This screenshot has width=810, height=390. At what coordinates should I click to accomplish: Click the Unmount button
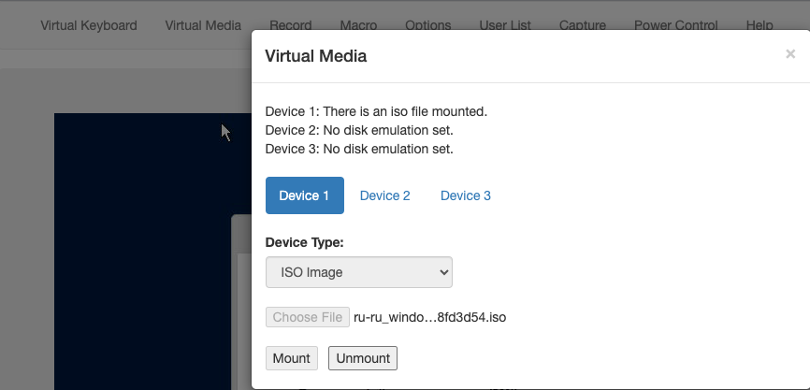pyautogui.click(x=363, y=358)
